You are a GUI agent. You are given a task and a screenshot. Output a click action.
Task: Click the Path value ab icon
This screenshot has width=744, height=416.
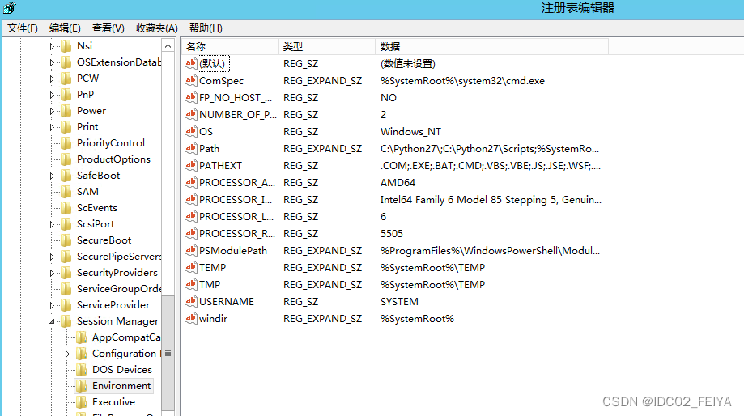[x=191, y=148]
